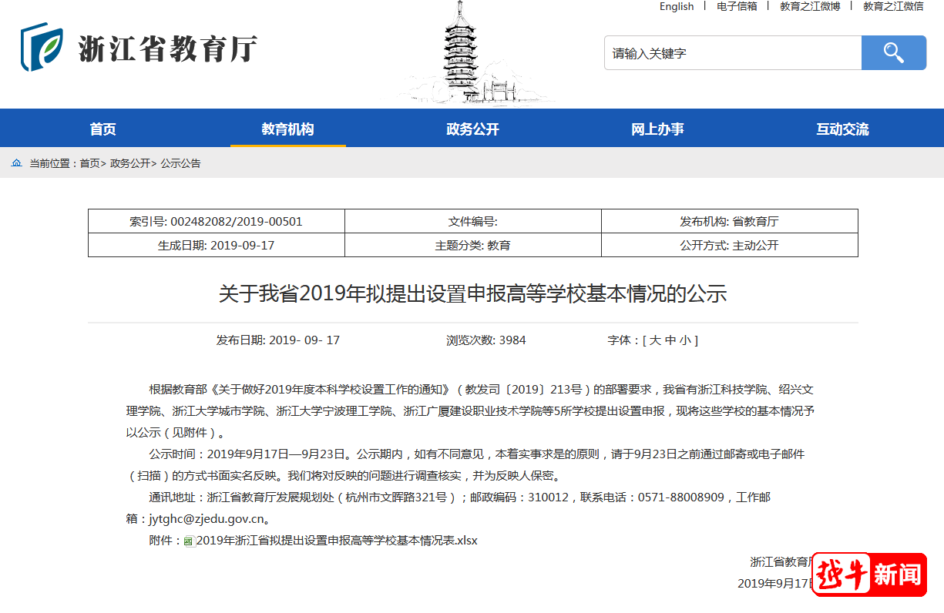Type in the 请输入关键字 search field

(x=732, y=53)
